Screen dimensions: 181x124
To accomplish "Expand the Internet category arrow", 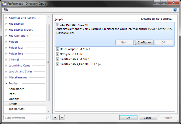I will click(6, 60).
